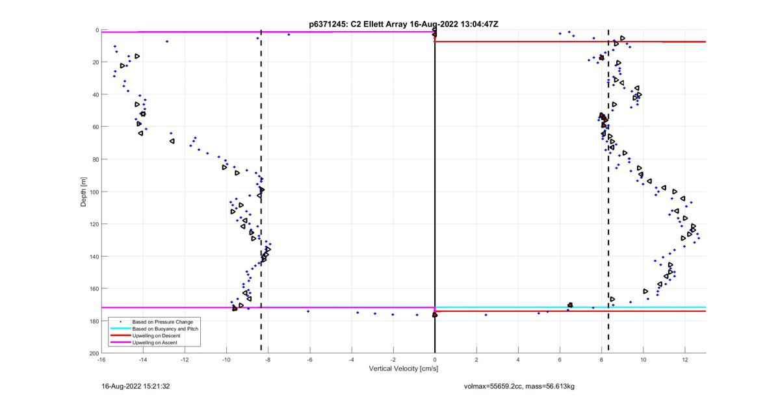This screenshot has width=780, height=397.
Task: Click x-axis tick label "10" on velocity axis
Action: coord(643,359)
